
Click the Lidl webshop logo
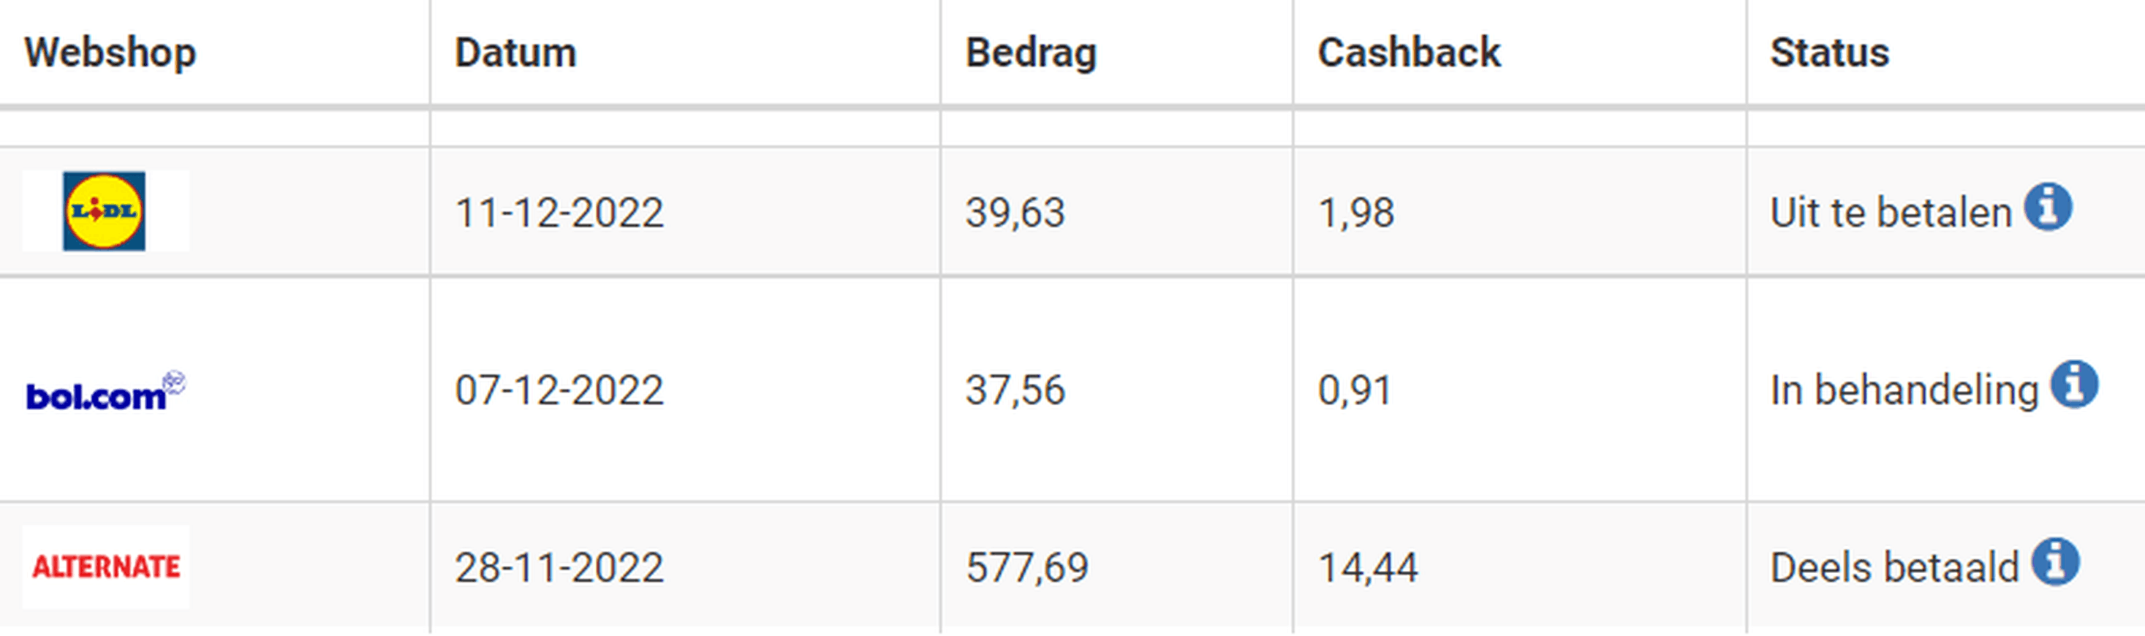click(x=104, y=211)
